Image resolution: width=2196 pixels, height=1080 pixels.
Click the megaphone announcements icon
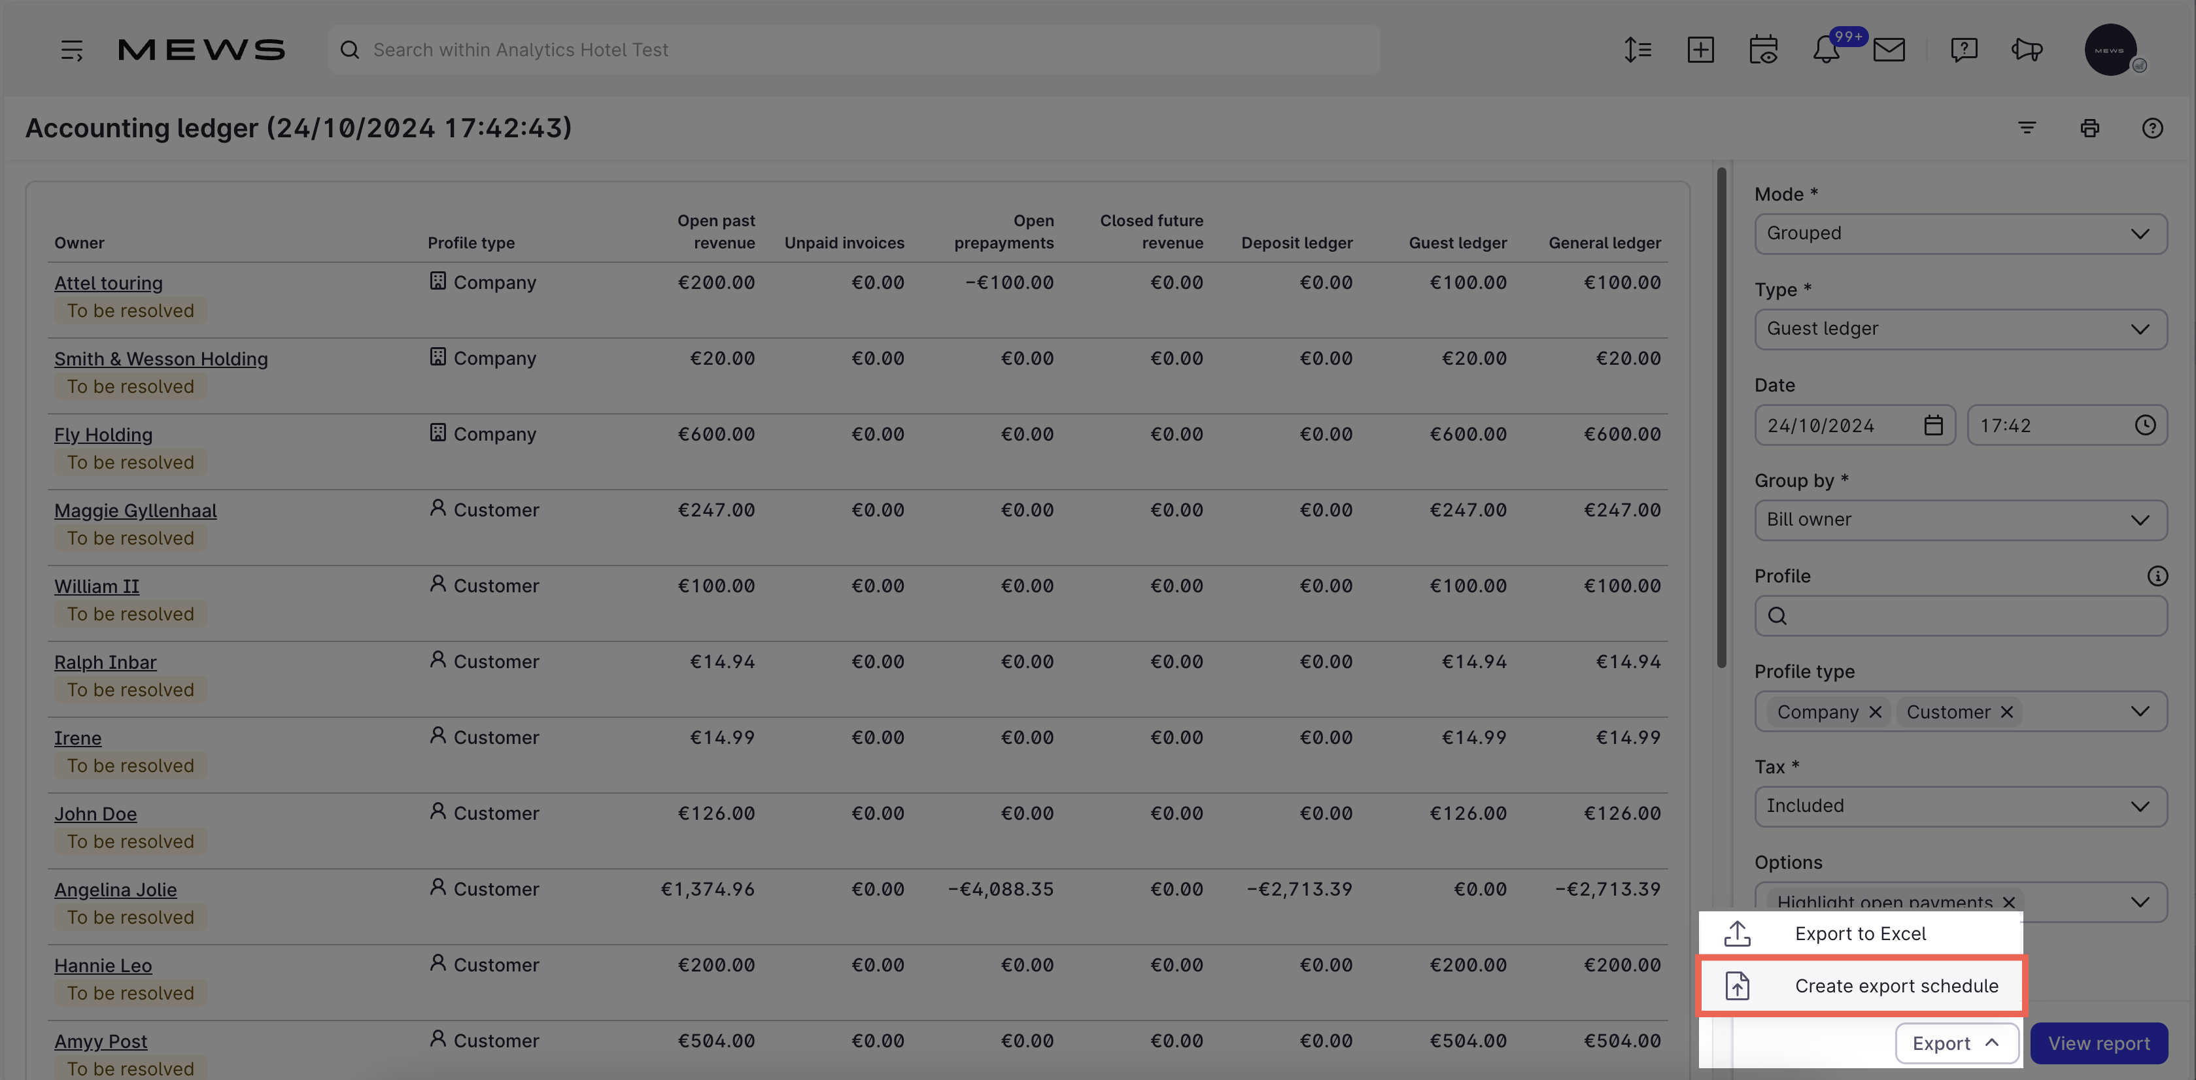[x=2027, y=50]
